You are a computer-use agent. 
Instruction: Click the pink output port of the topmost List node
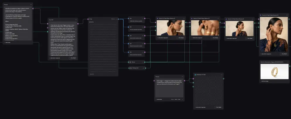pyautogui.click(x=145, y=18)
